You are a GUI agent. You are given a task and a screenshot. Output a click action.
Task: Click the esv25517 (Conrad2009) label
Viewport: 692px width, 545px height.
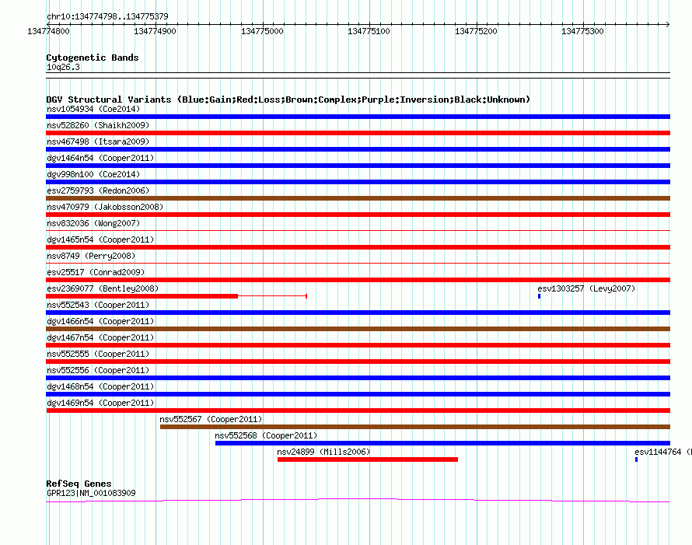point(96,272)
